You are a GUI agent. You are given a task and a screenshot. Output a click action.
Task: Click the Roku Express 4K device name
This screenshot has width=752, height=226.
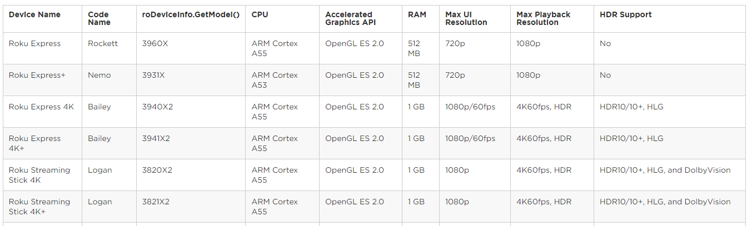tap(41, 107)
